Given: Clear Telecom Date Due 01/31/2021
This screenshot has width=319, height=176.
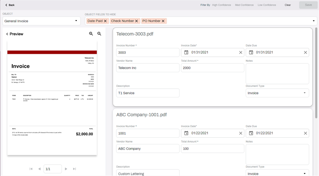Looking at the screenshot, I should pos(305,53).
